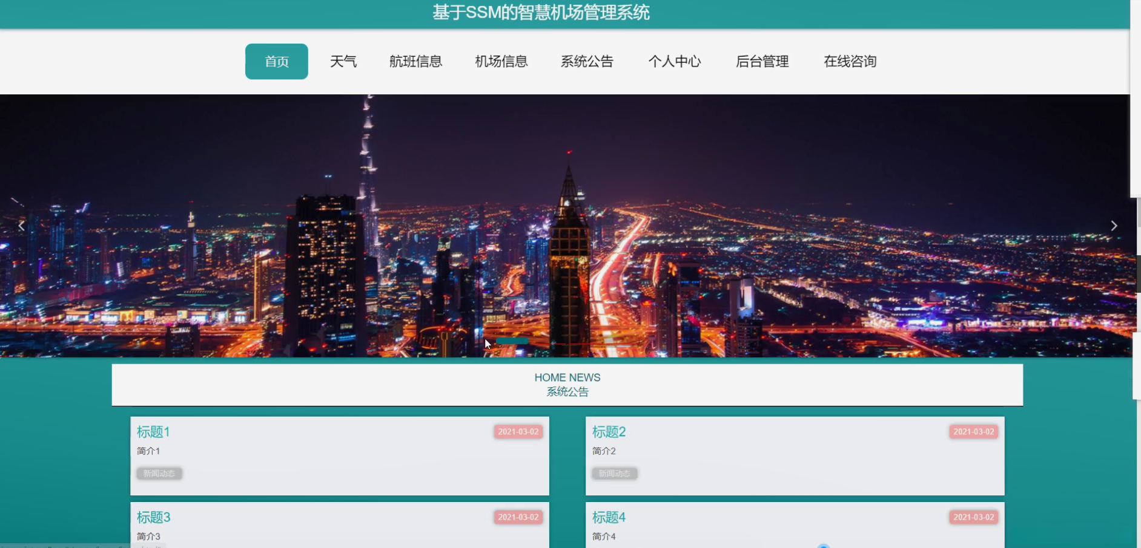1141x548 pixels.
Task: Click the 新闻动态 tag on the 标题1 card
Action: pyautogui.click(x=159, y=474)
